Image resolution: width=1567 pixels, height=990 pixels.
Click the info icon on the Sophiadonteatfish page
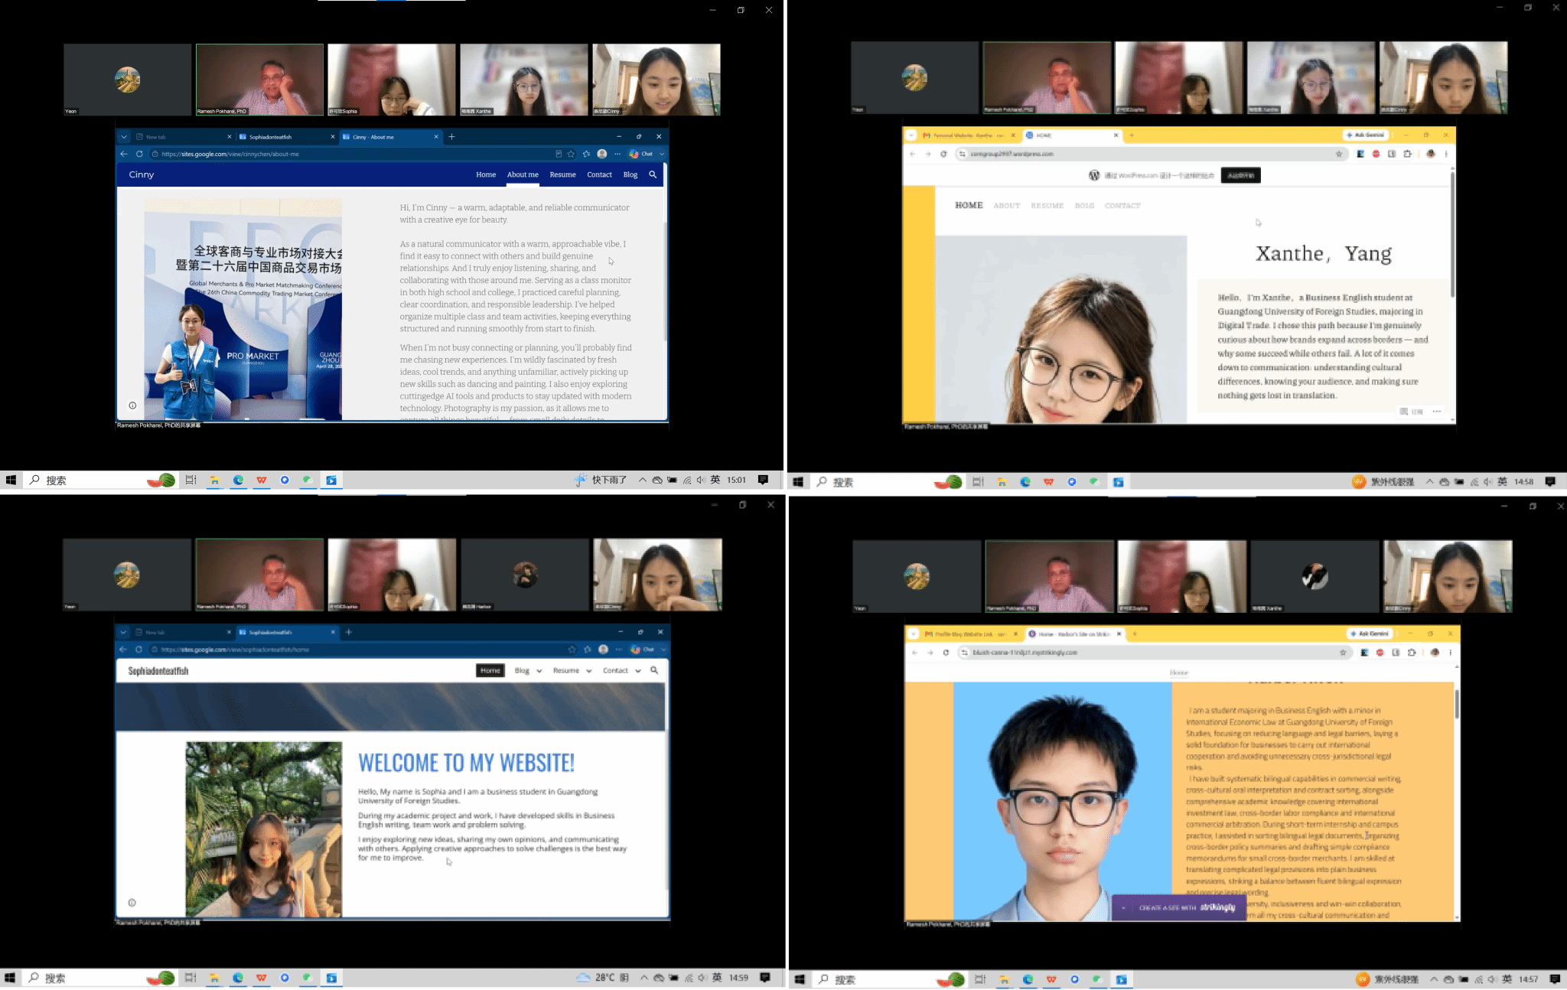pos(132,903)
